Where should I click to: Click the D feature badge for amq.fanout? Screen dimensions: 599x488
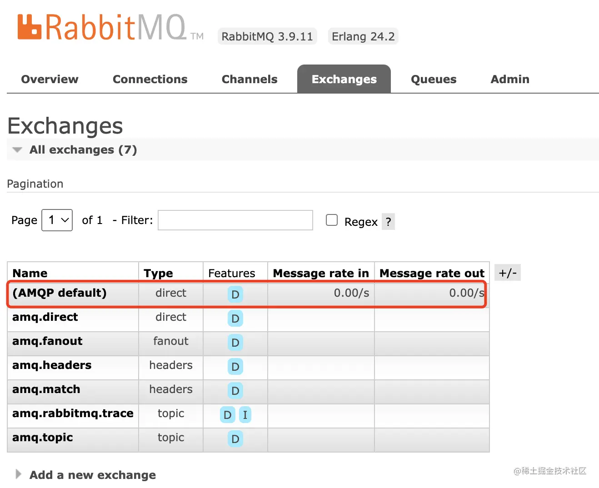235,343
